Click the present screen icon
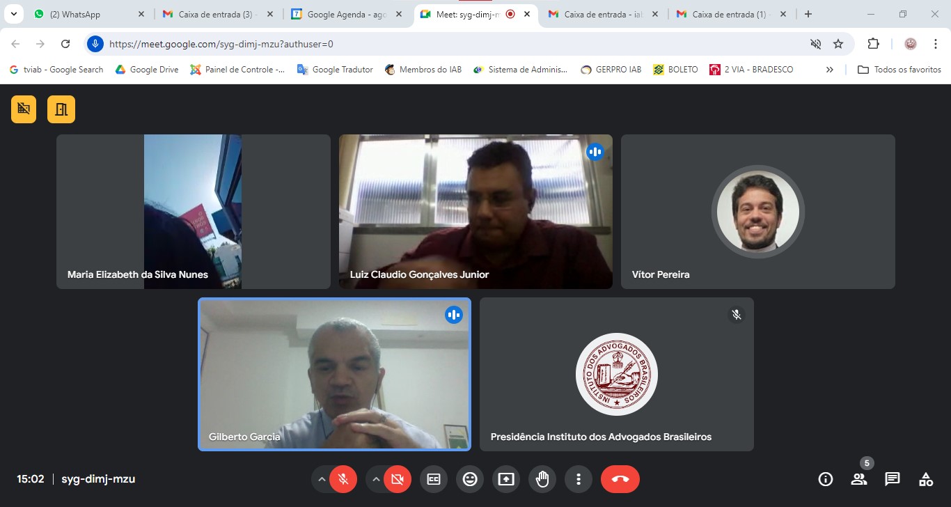This screenshot has height=507, width=951. click(x=506, y=479)
